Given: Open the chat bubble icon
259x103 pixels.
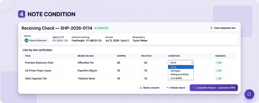Looking at the screenshot, I should (x=249, y=94).
